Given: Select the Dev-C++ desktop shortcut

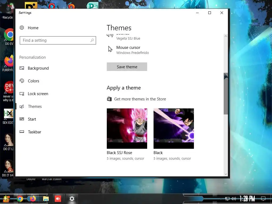Looking at the screenshot, I should click(x=8, y=91).
